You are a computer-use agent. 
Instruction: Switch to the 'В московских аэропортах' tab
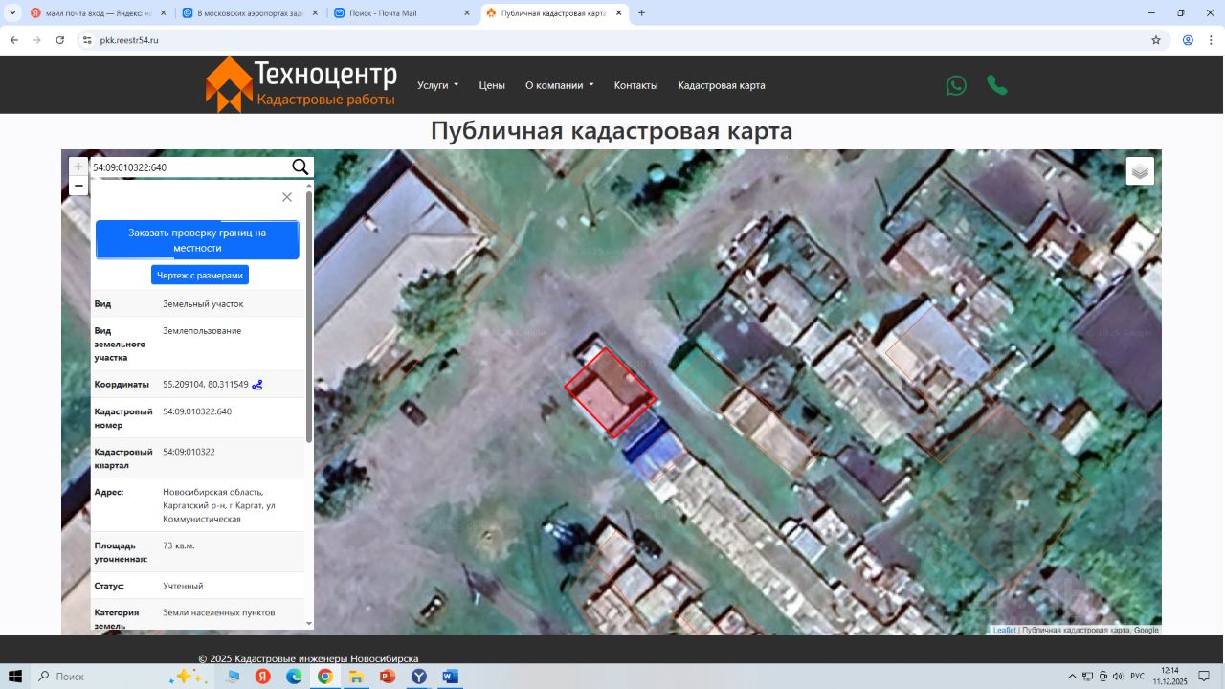[x=250, y=13]
